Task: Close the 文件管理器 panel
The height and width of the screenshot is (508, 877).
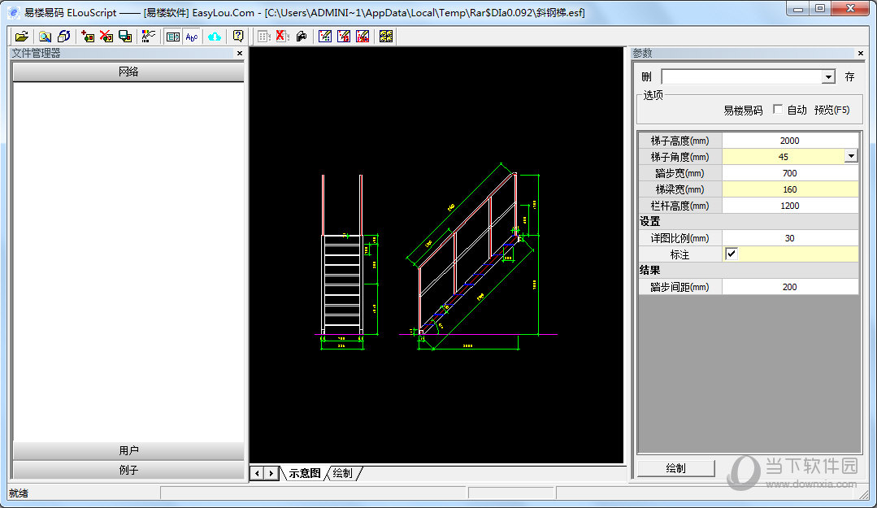Action: pos(240,53)
